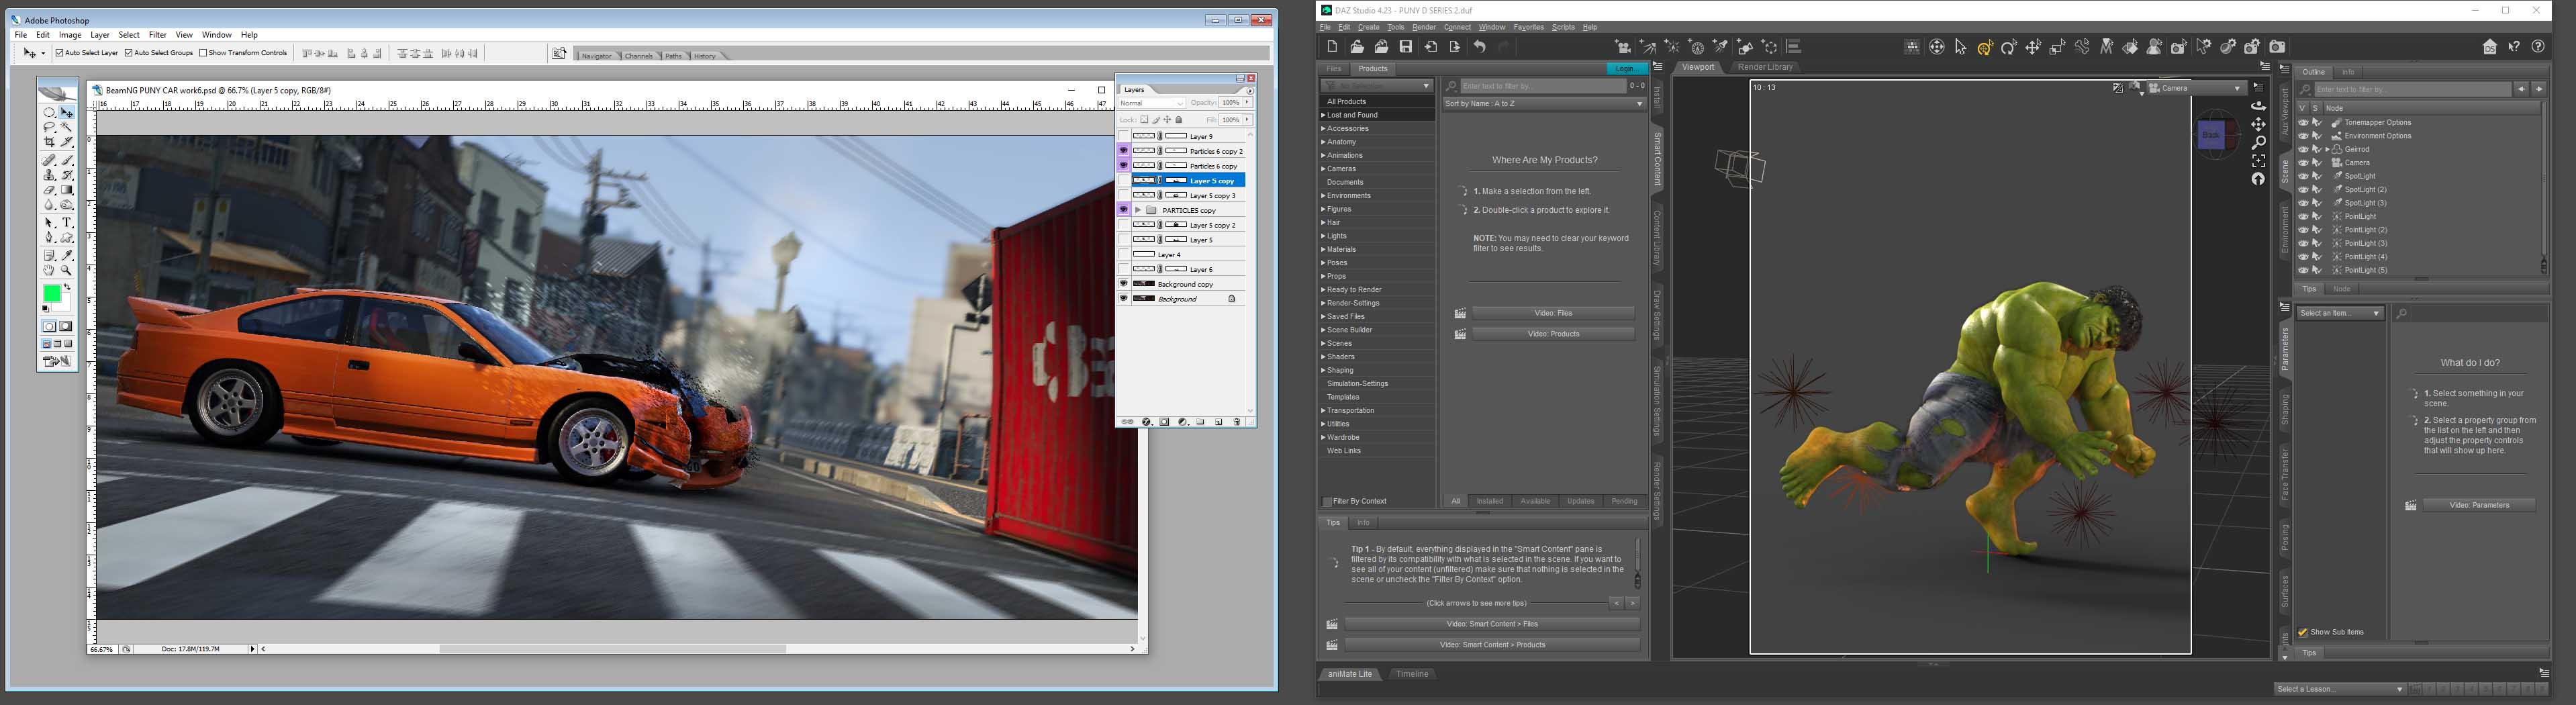
Task: Create new point light in DAZ Studio toolbar
Action: (x=1672, y=46)
